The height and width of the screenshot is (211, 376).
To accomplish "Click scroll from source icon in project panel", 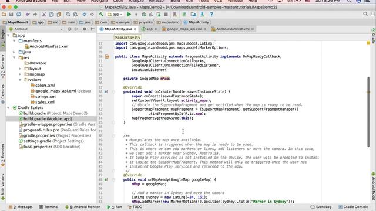I will point(69,29).
